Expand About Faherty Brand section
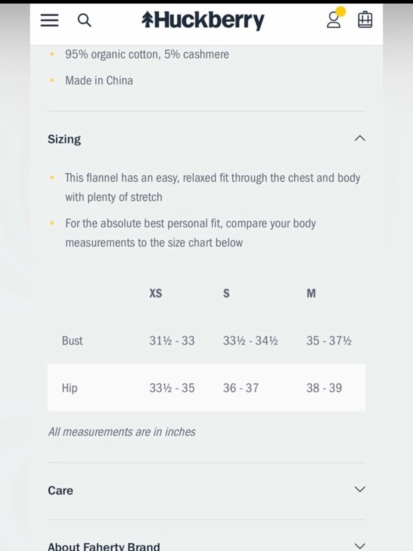This screenshot has height=551, width=413. [206, 546]
